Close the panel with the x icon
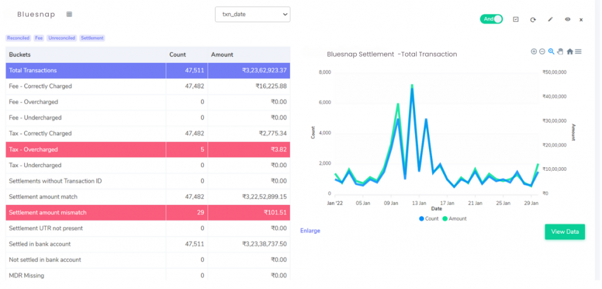The width and height of the screenshot is (602, 289). click(581, 19)
